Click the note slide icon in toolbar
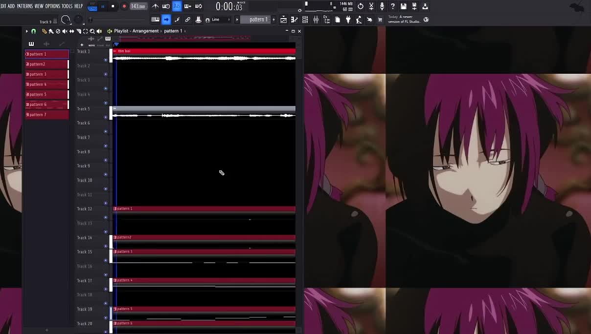This screenshot has height=334, width=591. coord(177,20)
